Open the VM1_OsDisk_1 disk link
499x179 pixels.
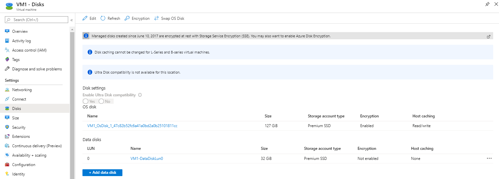[x=132, y=126]
